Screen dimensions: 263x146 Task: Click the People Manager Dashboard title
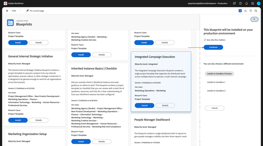pyautogui.click(x=152, y=120)
